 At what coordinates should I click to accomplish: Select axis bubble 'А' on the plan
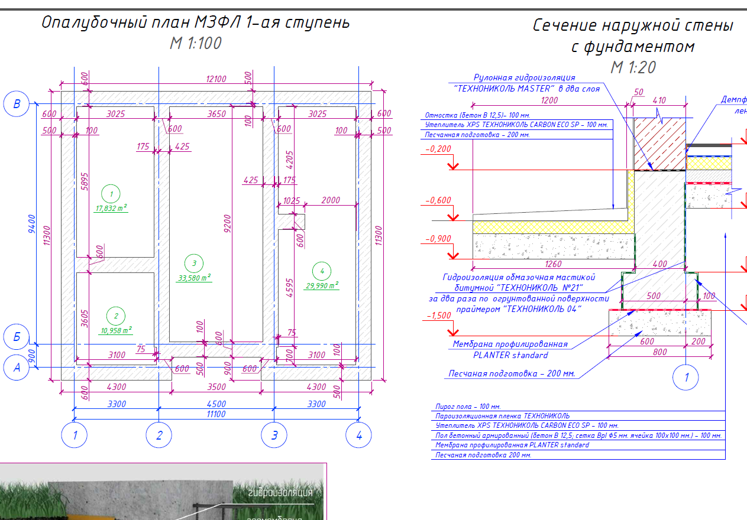tap(17, 368)
